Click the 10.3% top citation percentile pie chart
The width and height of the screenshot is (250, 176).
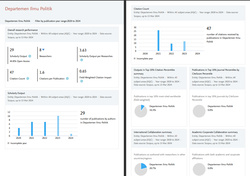click(141, 111)
